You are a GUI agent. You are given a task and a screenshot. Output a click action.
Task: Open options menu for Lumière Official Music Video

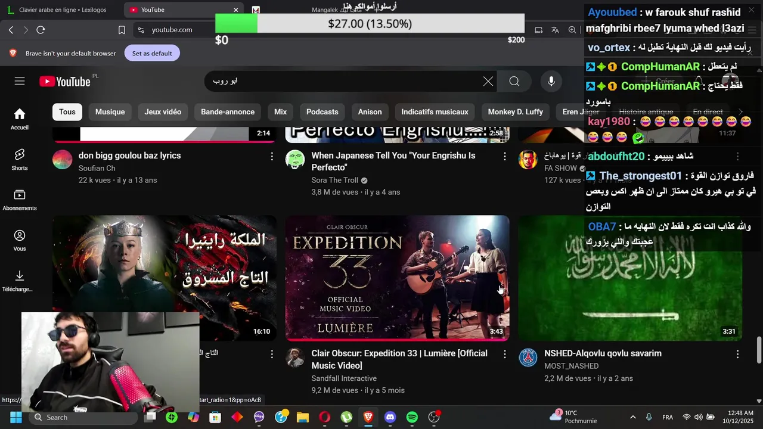click(x=505, y=354)
